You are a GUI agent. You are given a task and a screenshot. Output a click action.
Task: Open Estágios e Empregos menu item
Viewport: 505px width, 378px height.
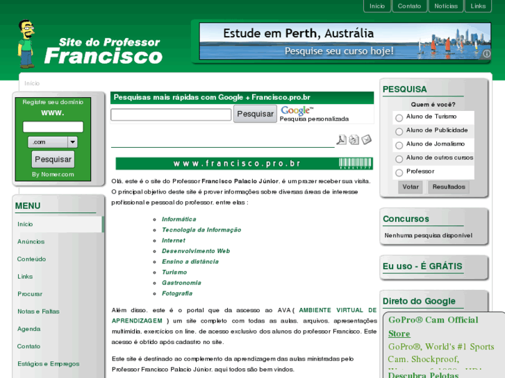tap(49, 364)
